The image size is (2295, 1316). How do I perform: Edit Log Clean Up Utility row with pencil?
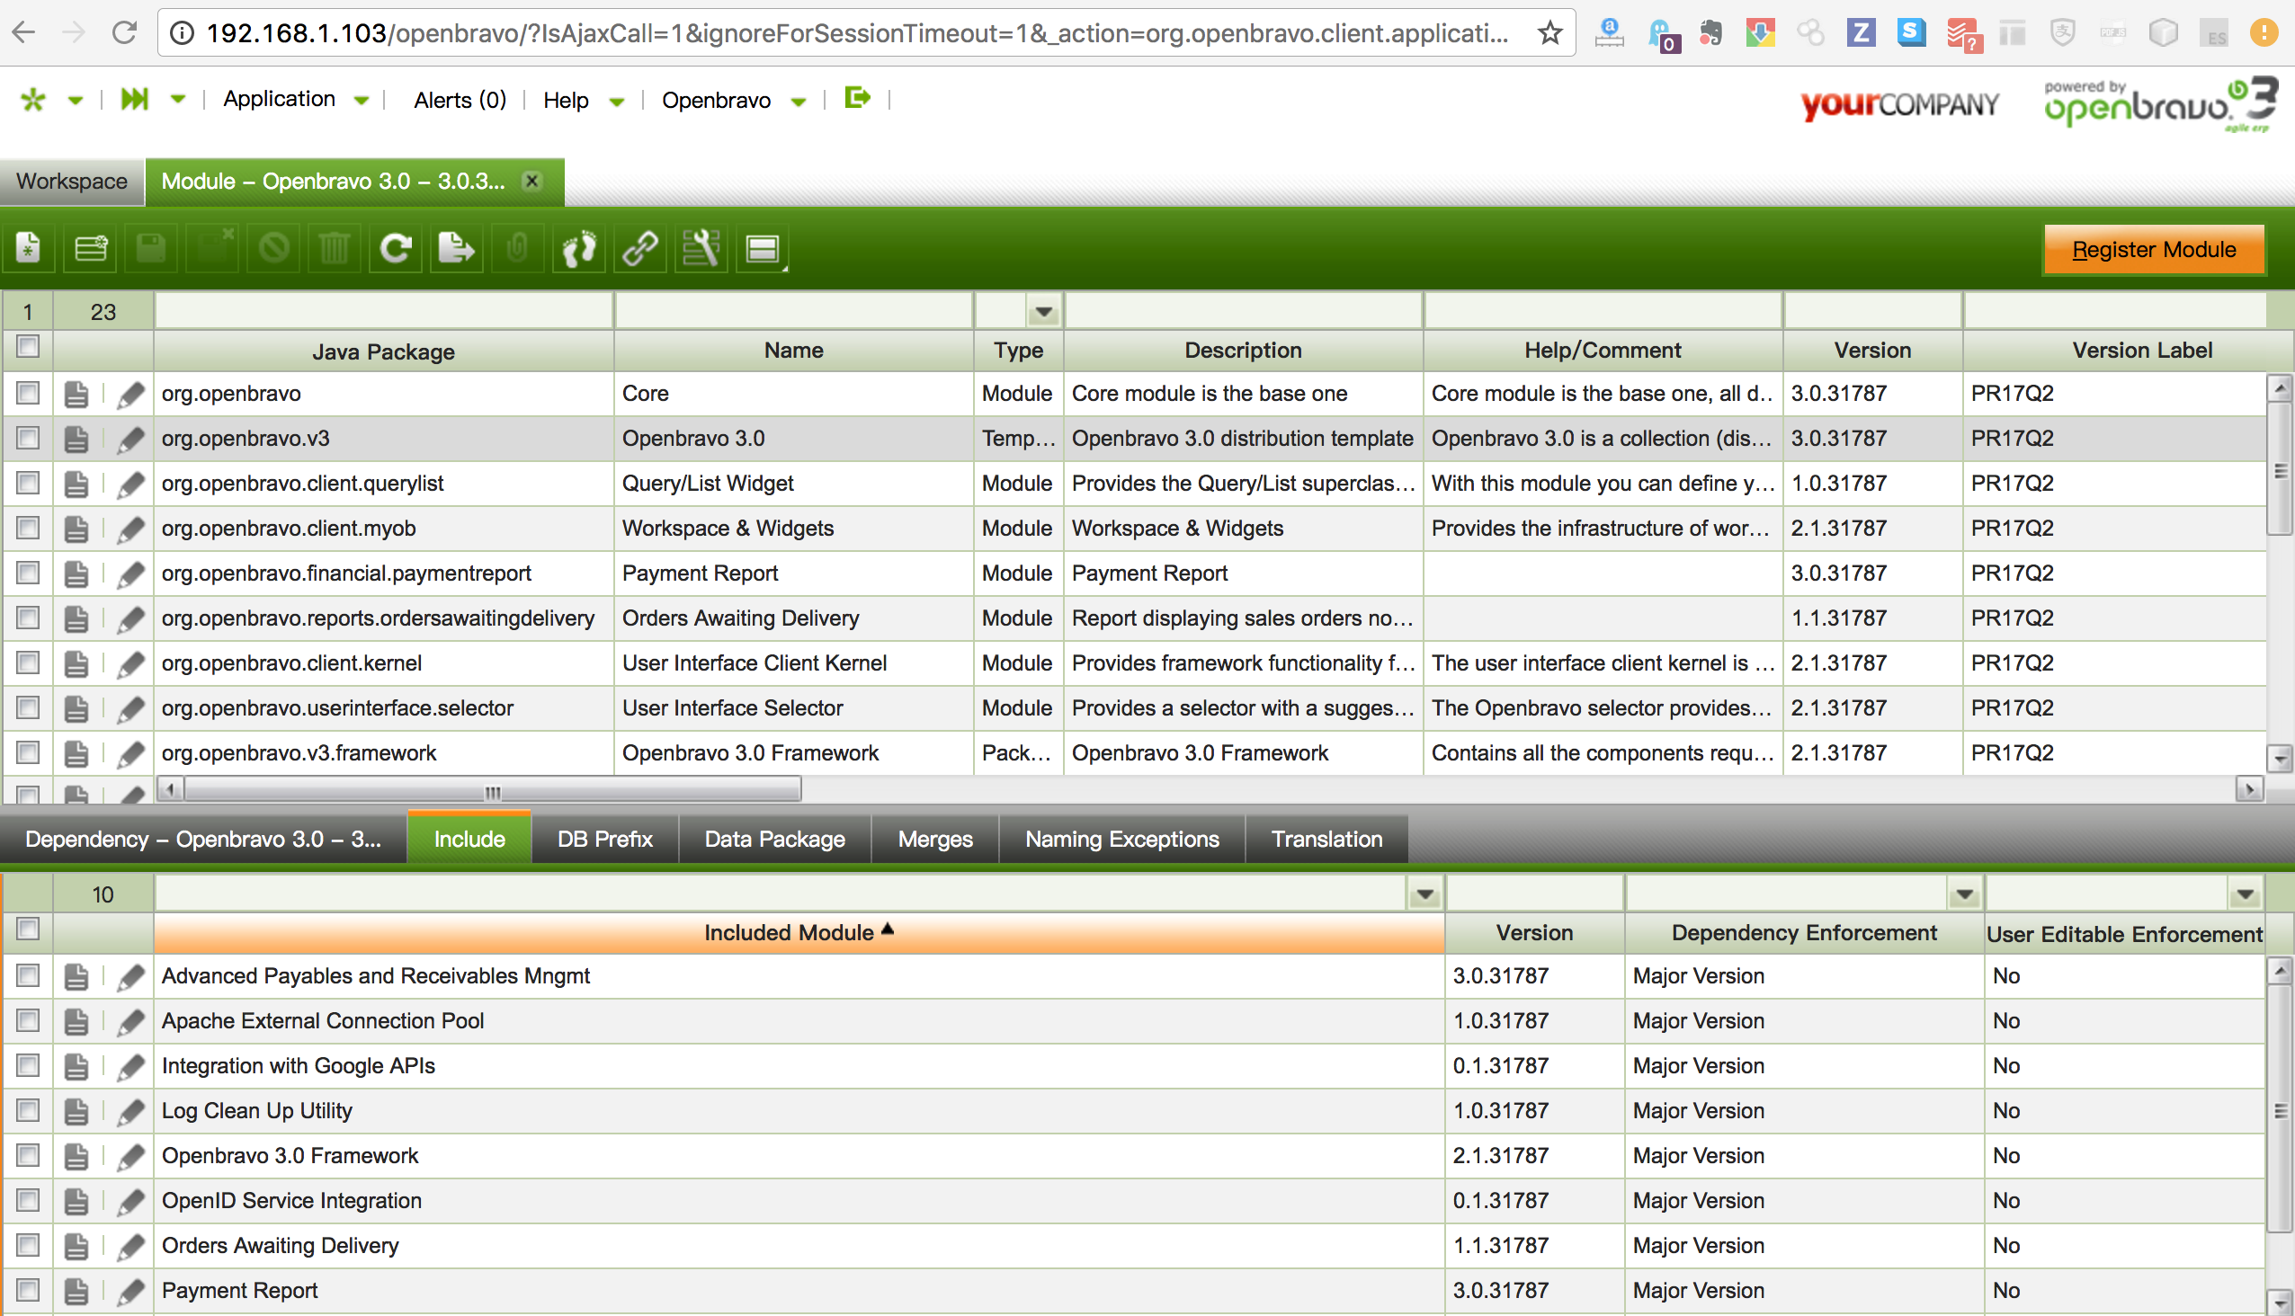point(131,1111)
